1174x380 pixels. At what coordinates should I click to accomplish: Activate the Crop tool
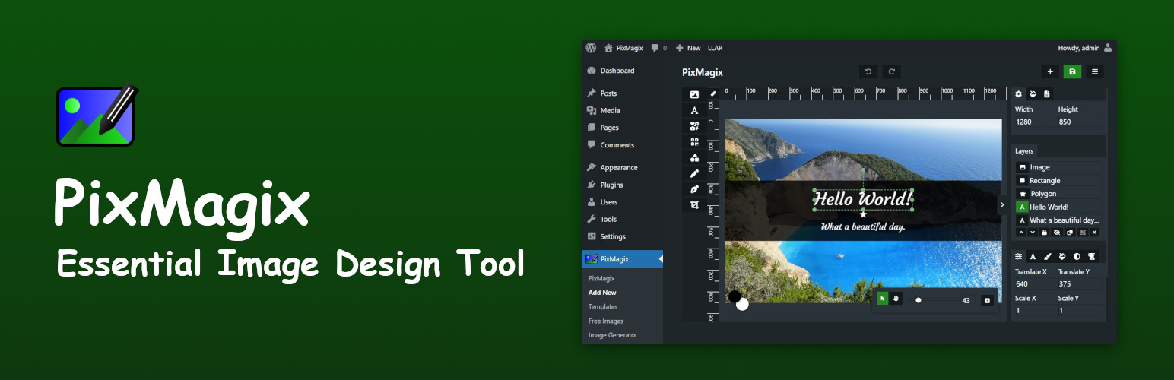click(694, 205)
